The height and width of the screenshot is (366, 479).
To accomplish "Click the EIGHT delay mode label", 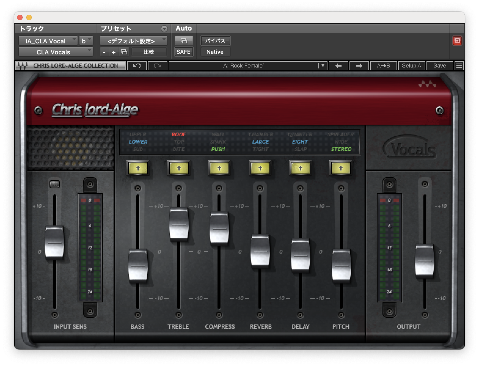I will point(300,142).
